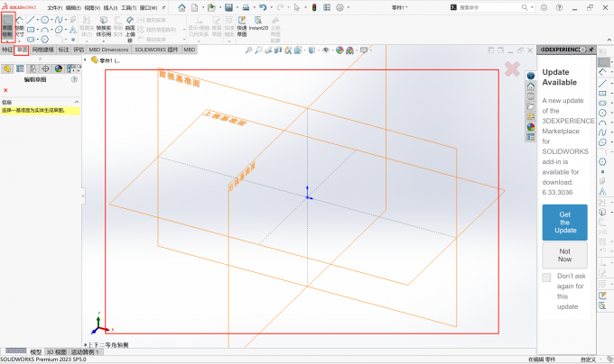Screen dimensions: 614x364
Task: Click the red X under 编辑草图
Action: (x=5, y=90)
